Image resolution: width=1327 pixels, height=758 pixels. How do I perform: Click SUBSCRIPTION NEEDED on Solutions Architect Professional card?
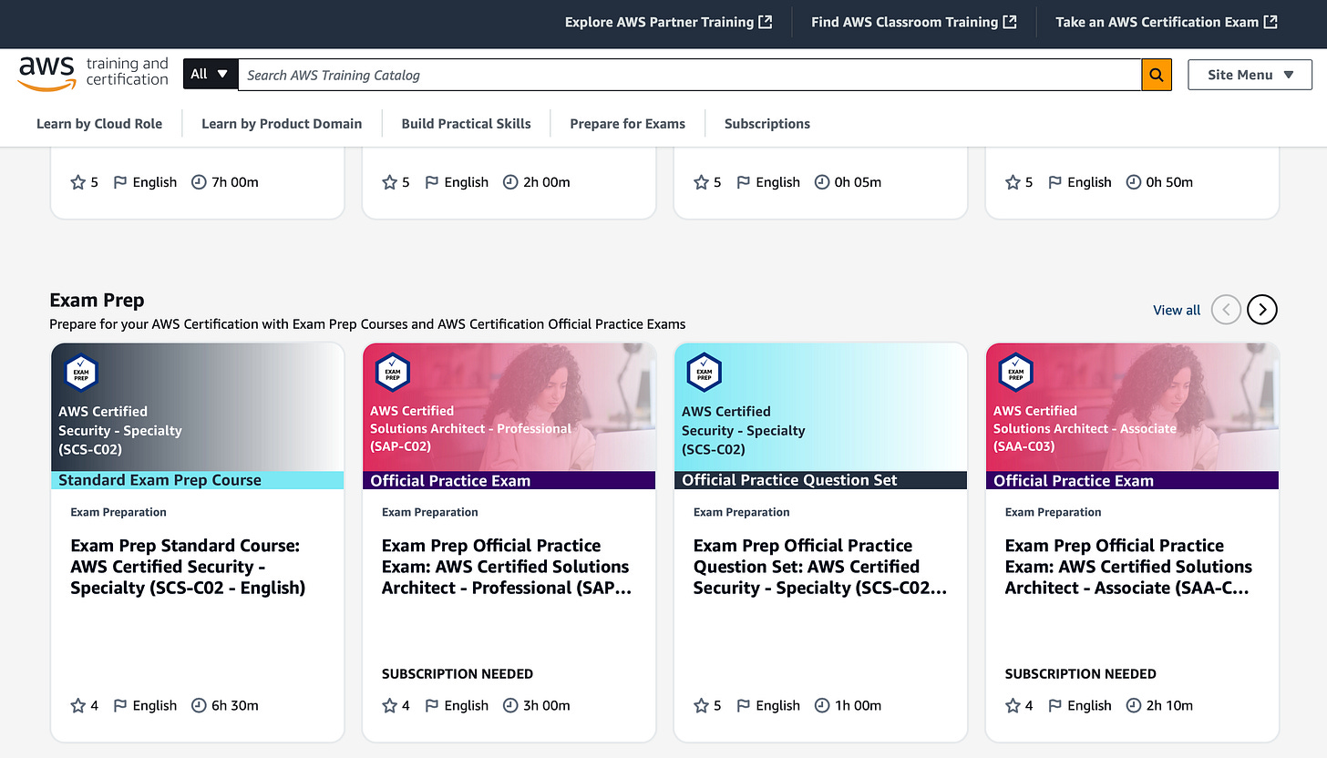click(458, 674)
